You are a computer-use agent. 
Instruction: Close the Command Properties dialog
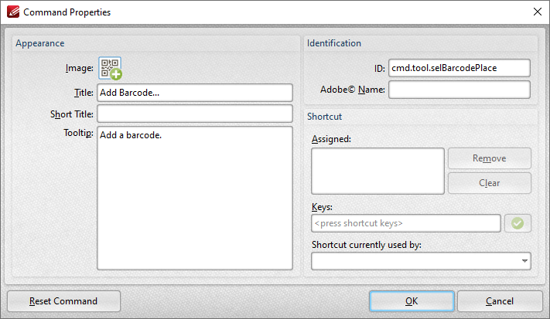click(x=538, y=12)
